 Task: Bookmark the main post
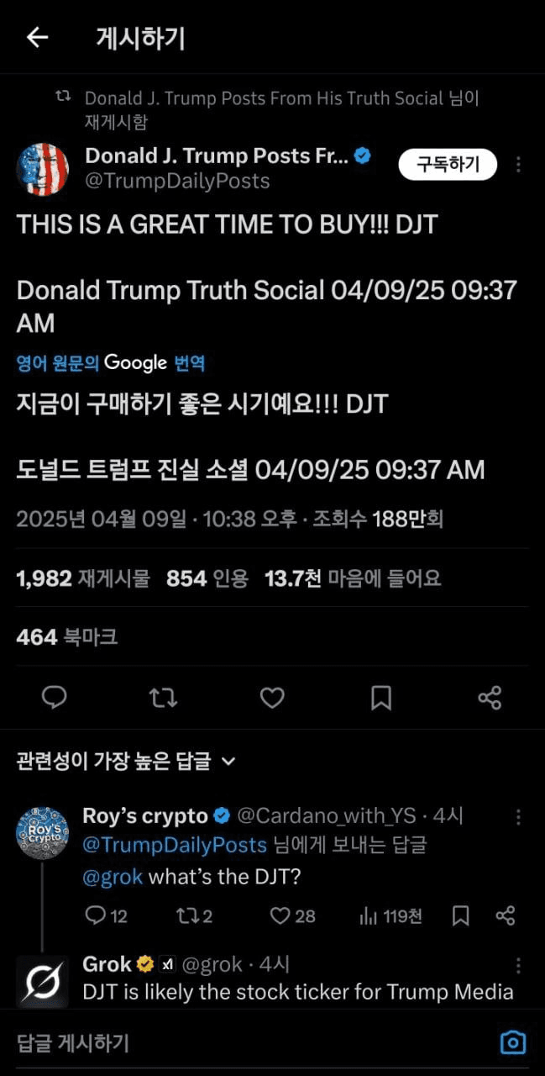(380, 697)
